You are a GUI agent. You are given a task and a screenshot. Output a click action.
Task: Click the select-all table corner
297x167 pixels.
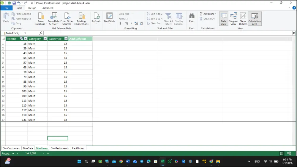pyautogui.click(x=3, y=39)
